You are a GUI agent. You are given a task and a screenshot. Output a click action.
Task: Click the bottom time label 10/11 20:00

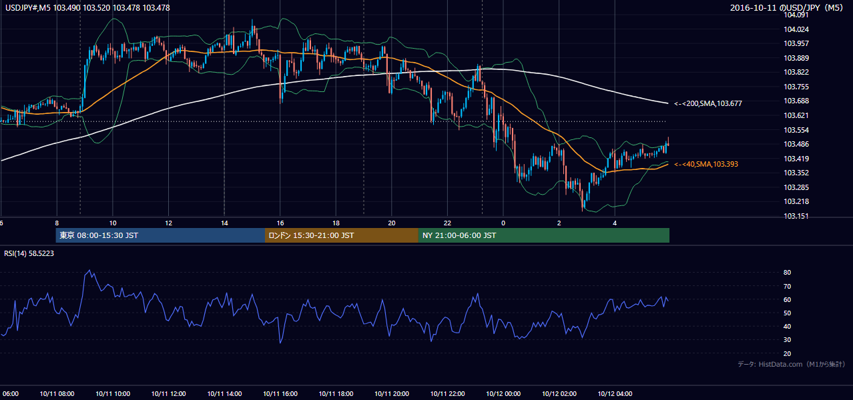[x=391, y=394]
